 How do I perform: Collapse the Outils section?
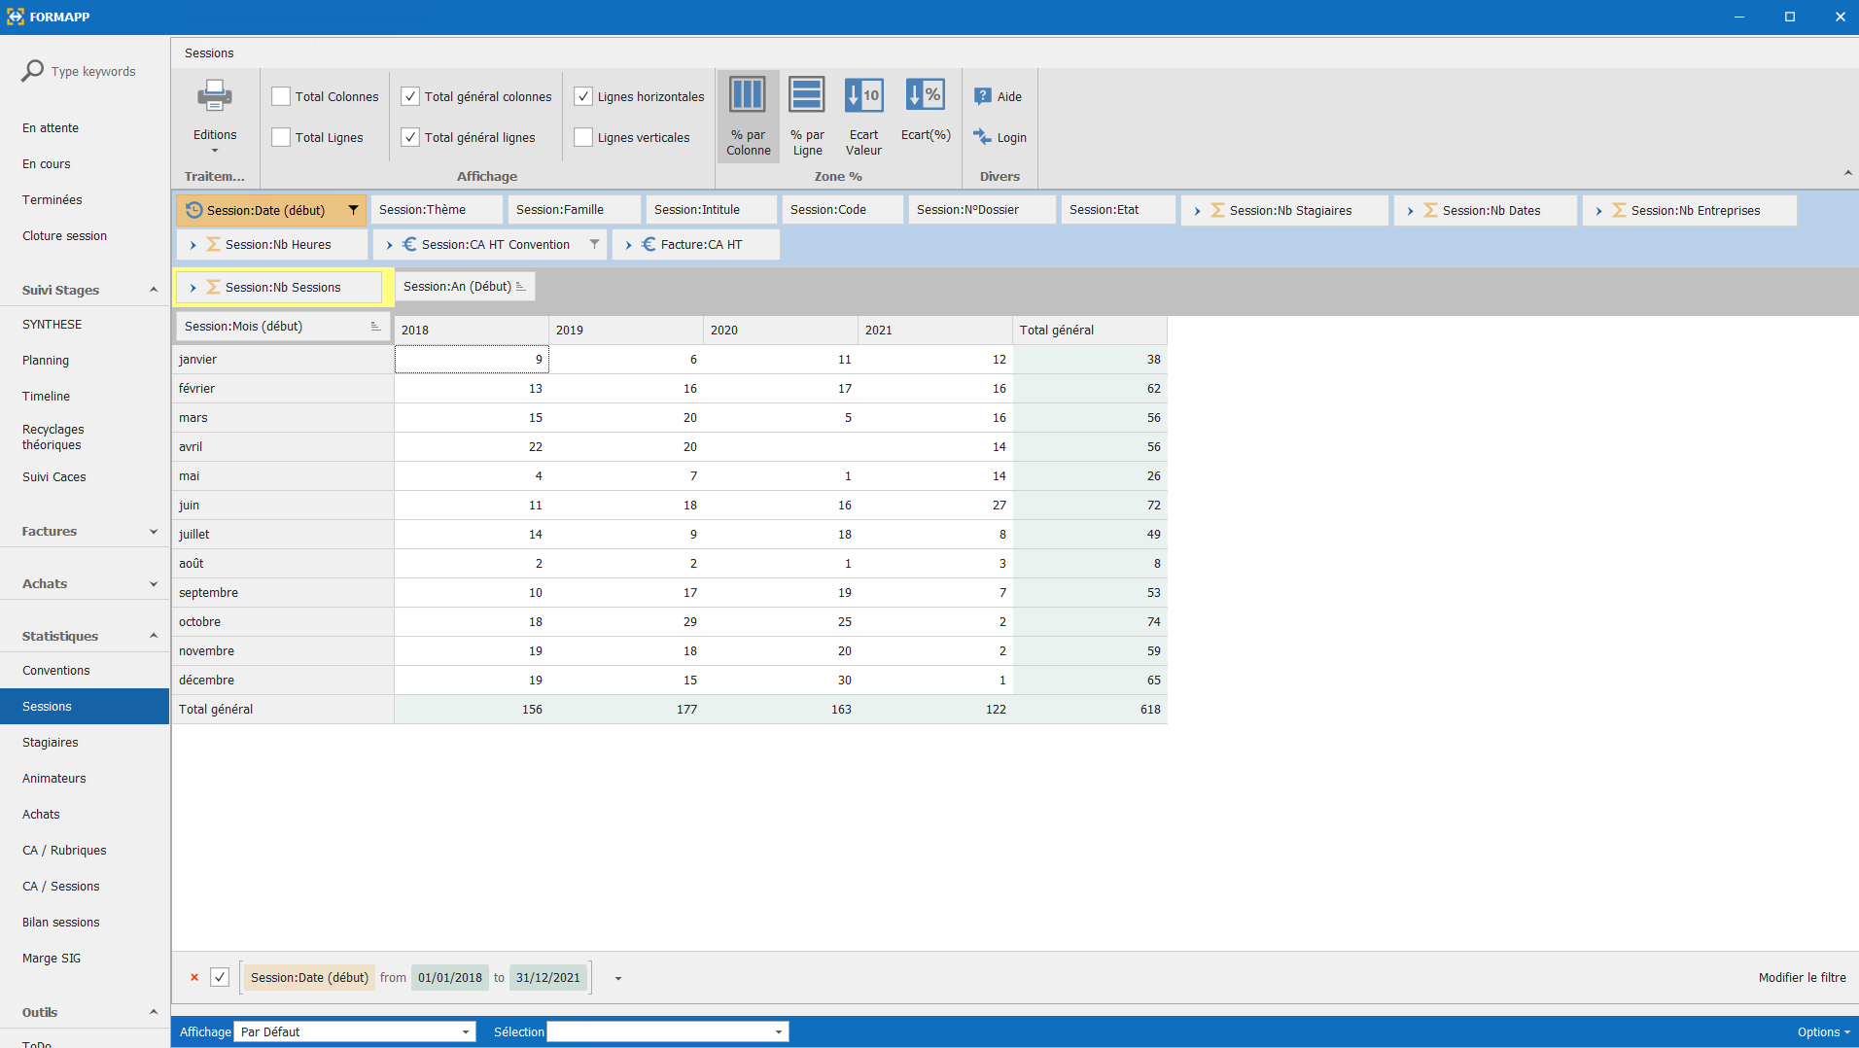click(x=153, y=1012)
